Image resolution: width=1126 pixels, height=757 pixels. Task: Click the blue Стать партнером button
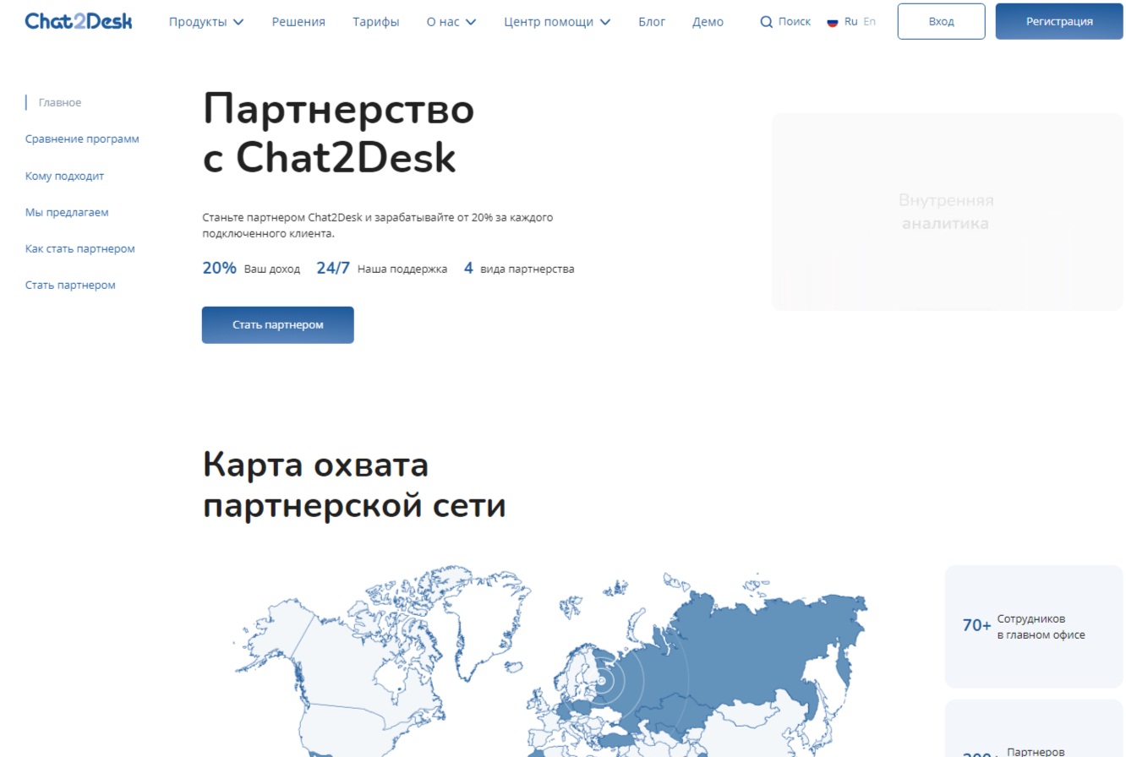click(278, 325)
